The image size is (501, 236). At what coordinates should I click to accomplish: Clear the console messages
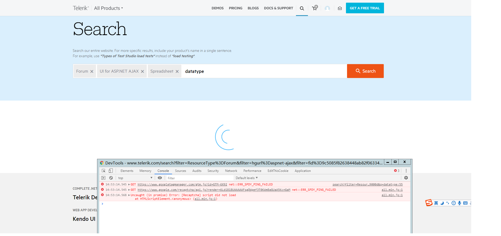[111, 178]
